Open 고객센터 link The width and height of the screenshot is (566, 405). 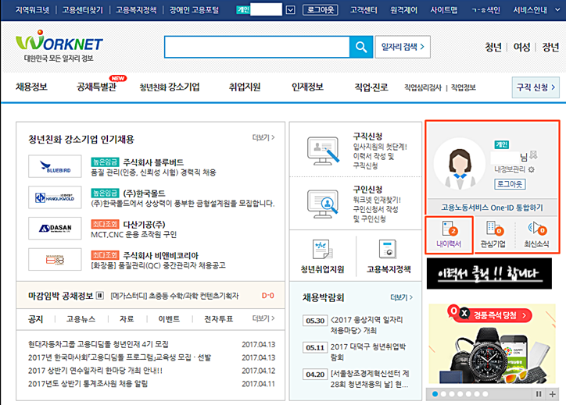[x=364, y=9]
